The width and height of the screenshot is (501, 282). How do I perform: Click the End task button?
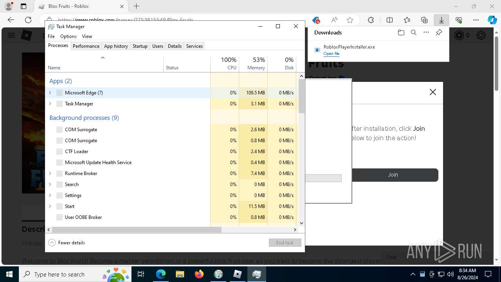click(x=285, y=243)
